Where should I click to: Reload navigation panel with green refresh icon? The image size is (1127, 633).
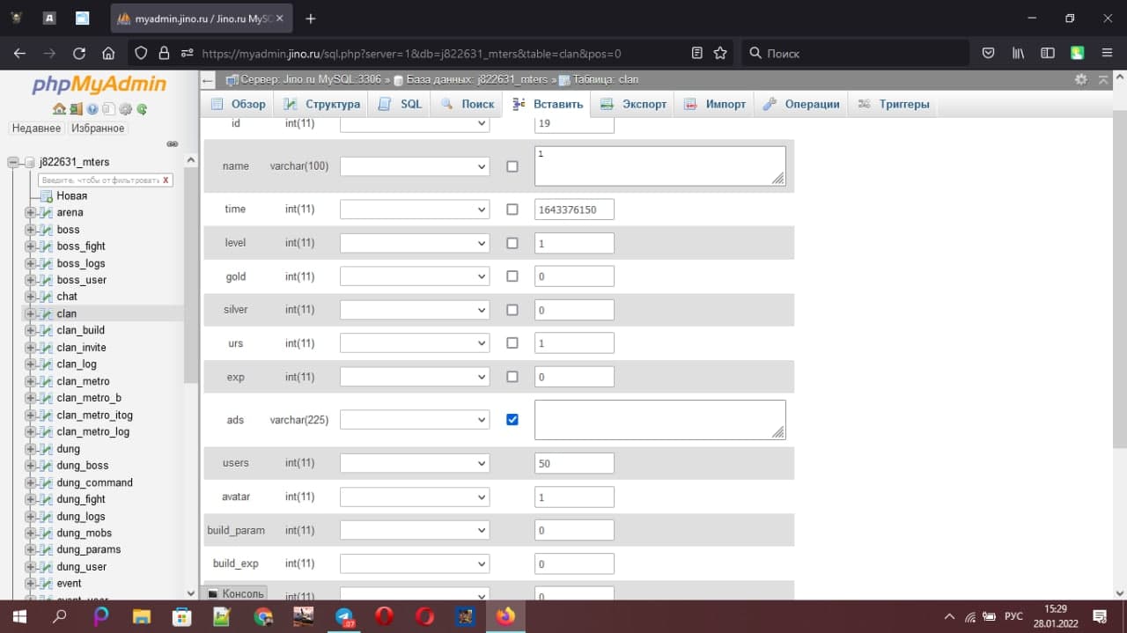pyautogui.click(x=142, y=109)
